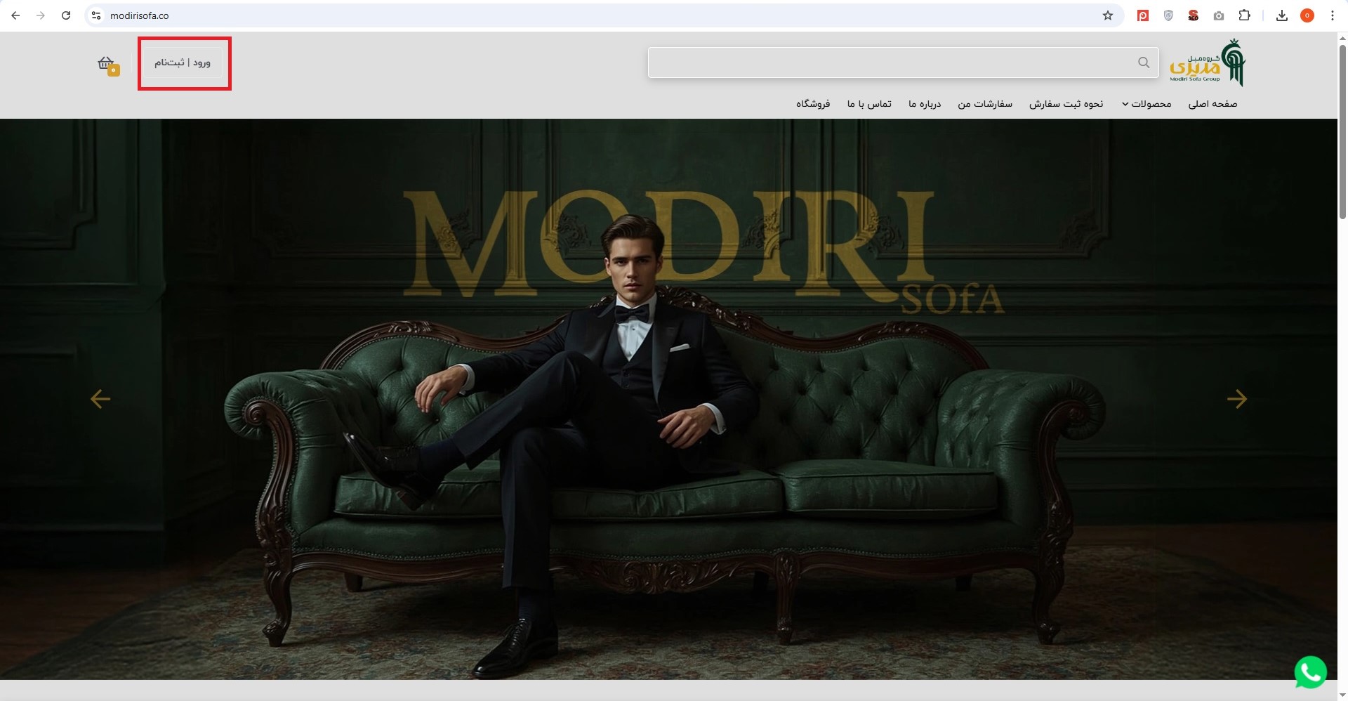Open تماس با ما menu item
Viewport: 1348px width, 701px height.
coord(869,104)
